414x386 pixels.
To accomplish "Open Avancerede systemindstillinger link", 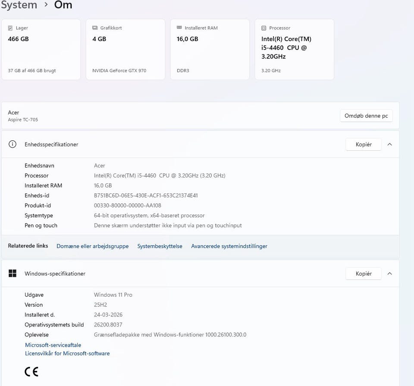I will click(x=229, y=246).
